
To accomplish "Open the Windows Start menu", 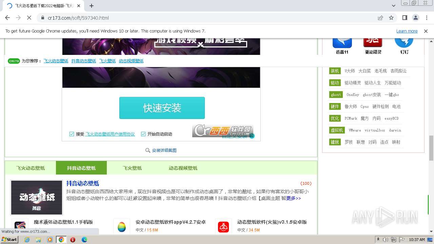I will [x=9, y=240].
